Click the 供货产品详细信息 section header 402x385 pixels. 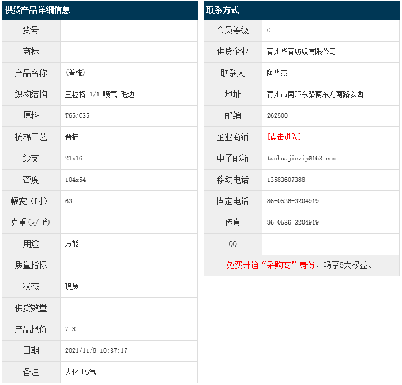pyautogui.click(x=37, y=10)
